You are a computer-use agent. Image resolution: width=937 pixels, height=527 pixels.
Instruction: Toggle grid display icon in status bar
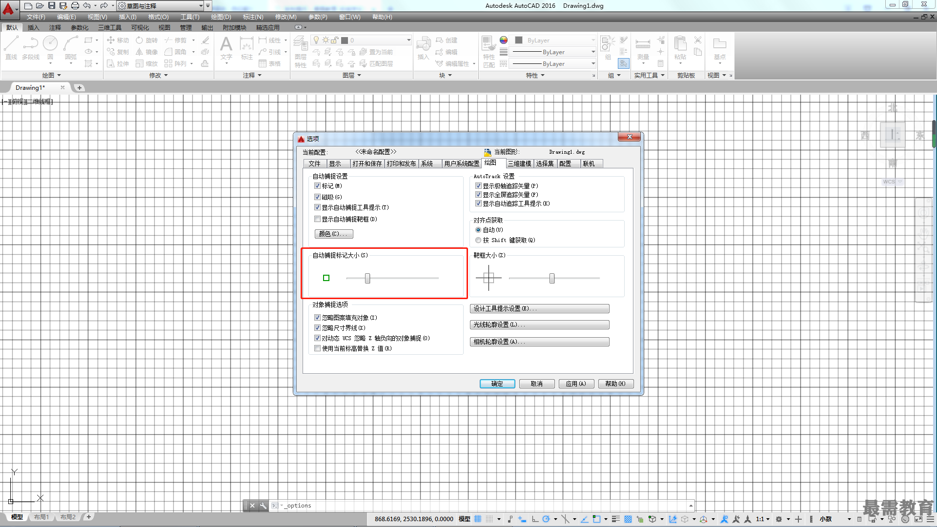pos(478,519)
